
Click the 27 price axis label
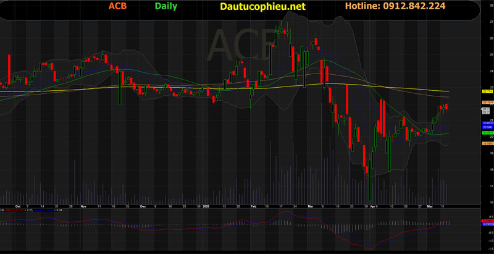pos(492,22)
